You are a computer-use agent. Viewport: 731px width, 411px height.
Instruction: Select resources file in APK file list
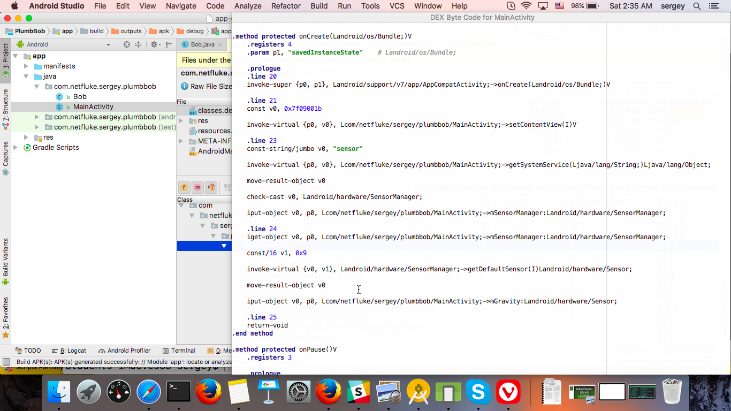coord(210,131)
